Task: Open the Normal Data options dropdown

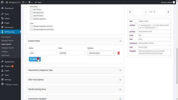Action: pyautogui.click(x=102, y=53)
